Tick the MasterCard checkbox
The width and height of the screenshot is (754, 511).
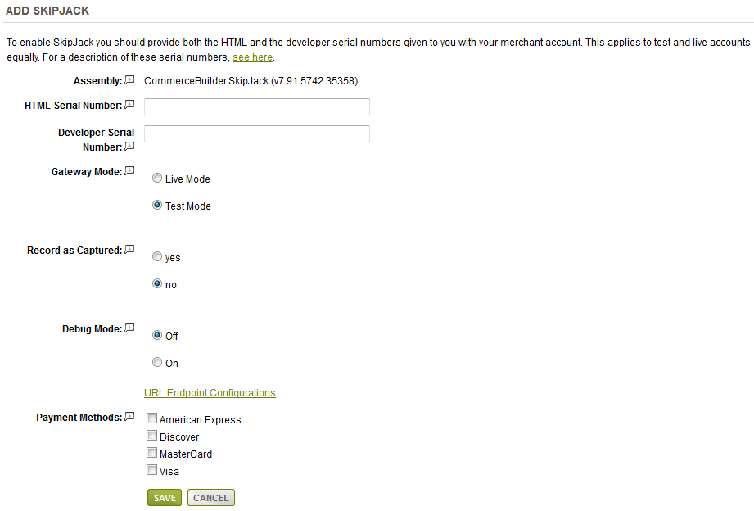point(151,454)
